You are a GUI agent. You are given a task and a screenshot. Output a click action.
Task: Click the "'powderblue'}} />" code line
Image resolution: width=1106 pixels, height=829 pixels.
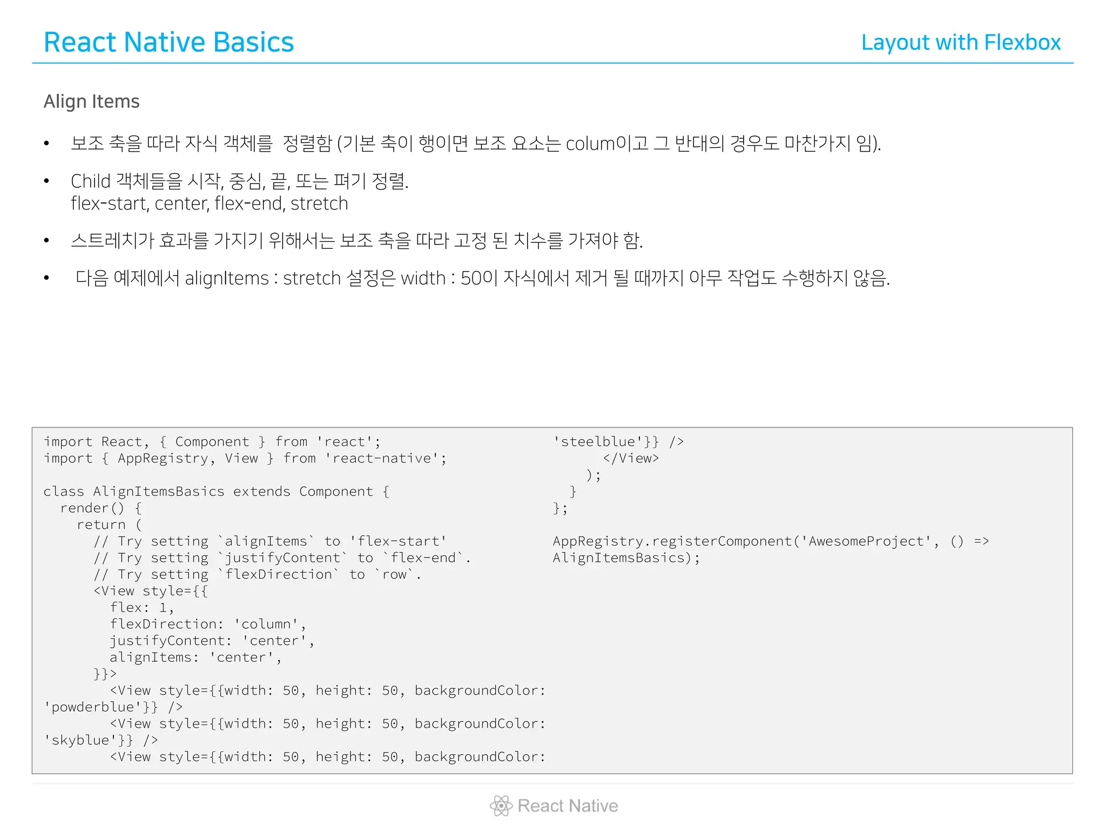(113, 708)
